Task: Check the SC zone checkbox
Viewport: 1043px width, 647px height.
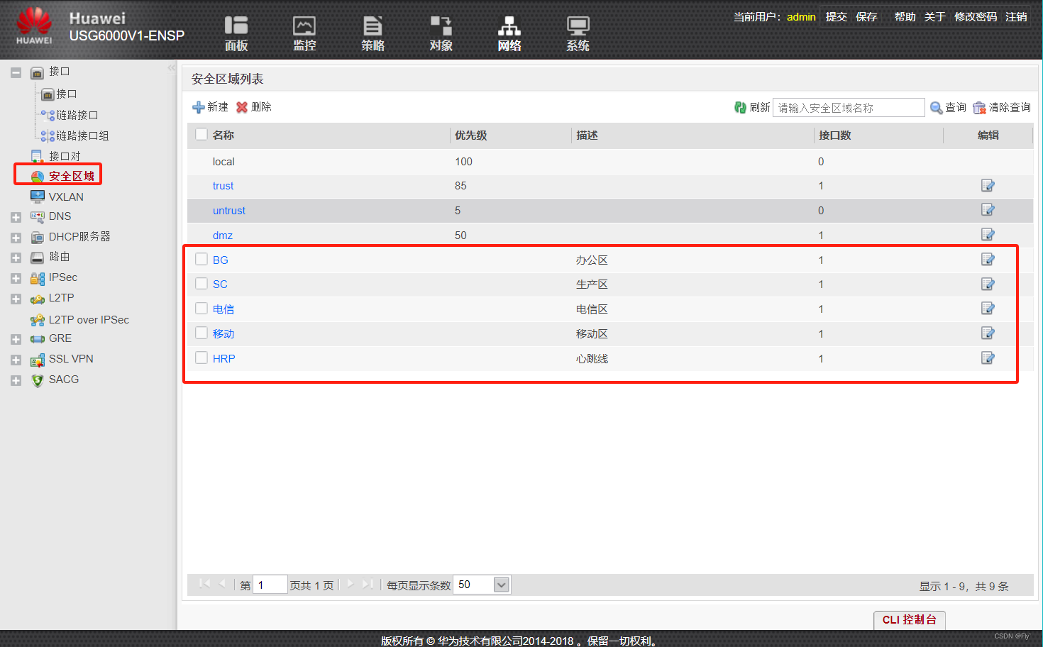Action: [x=202, y=284]
